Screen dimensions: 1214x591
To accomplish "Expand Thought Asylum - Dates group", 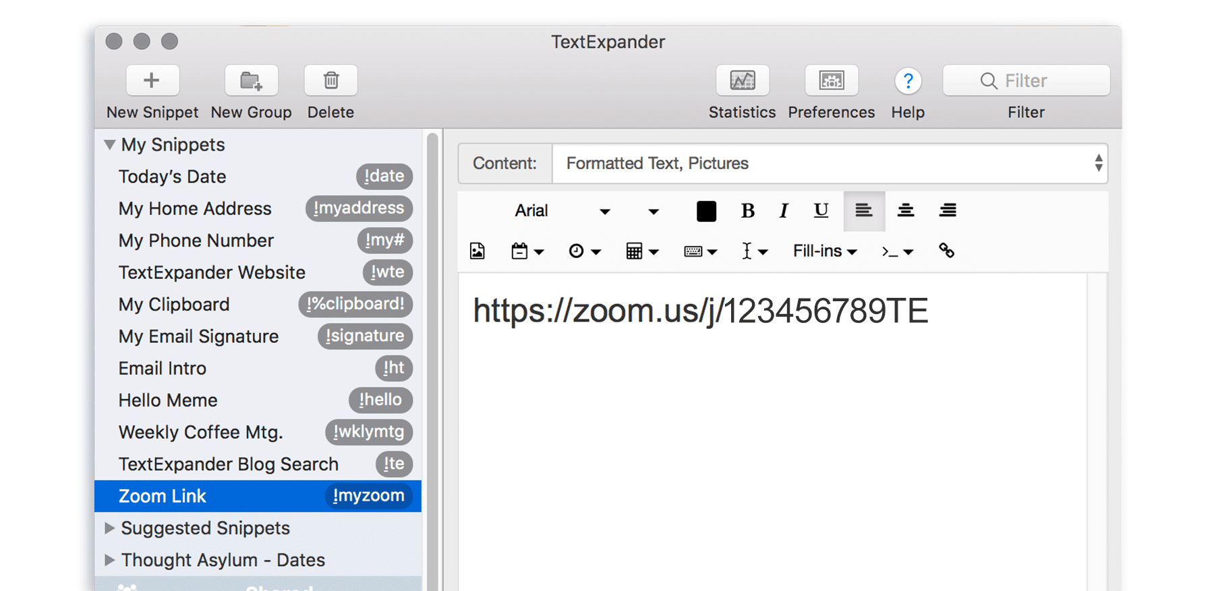I will click(109, 560).
